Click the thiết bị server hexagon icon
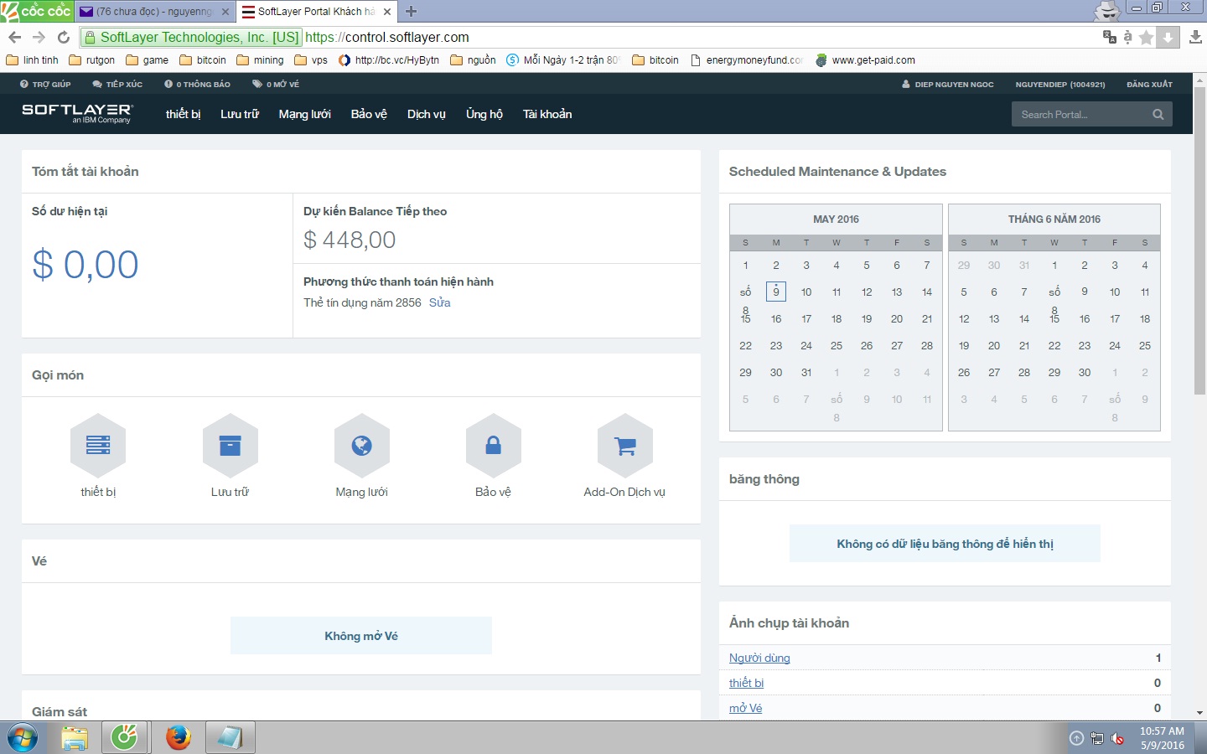This screenshot has height=754, width=1207. click(x=98, y=445)
